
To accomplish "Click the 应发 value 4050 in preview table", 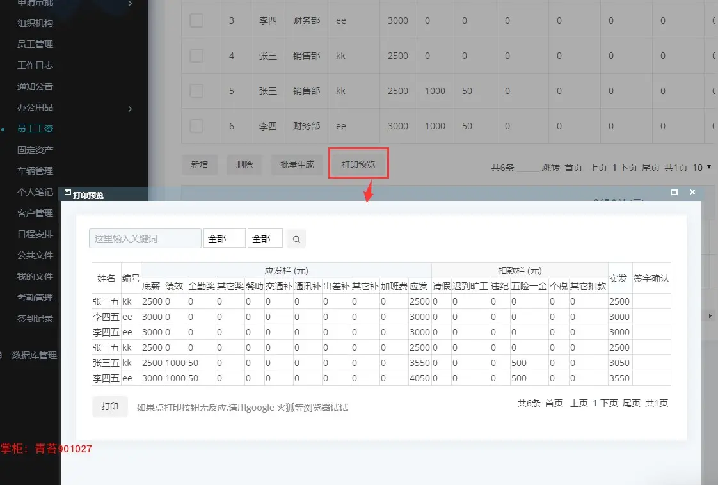I will pos(419,378).
